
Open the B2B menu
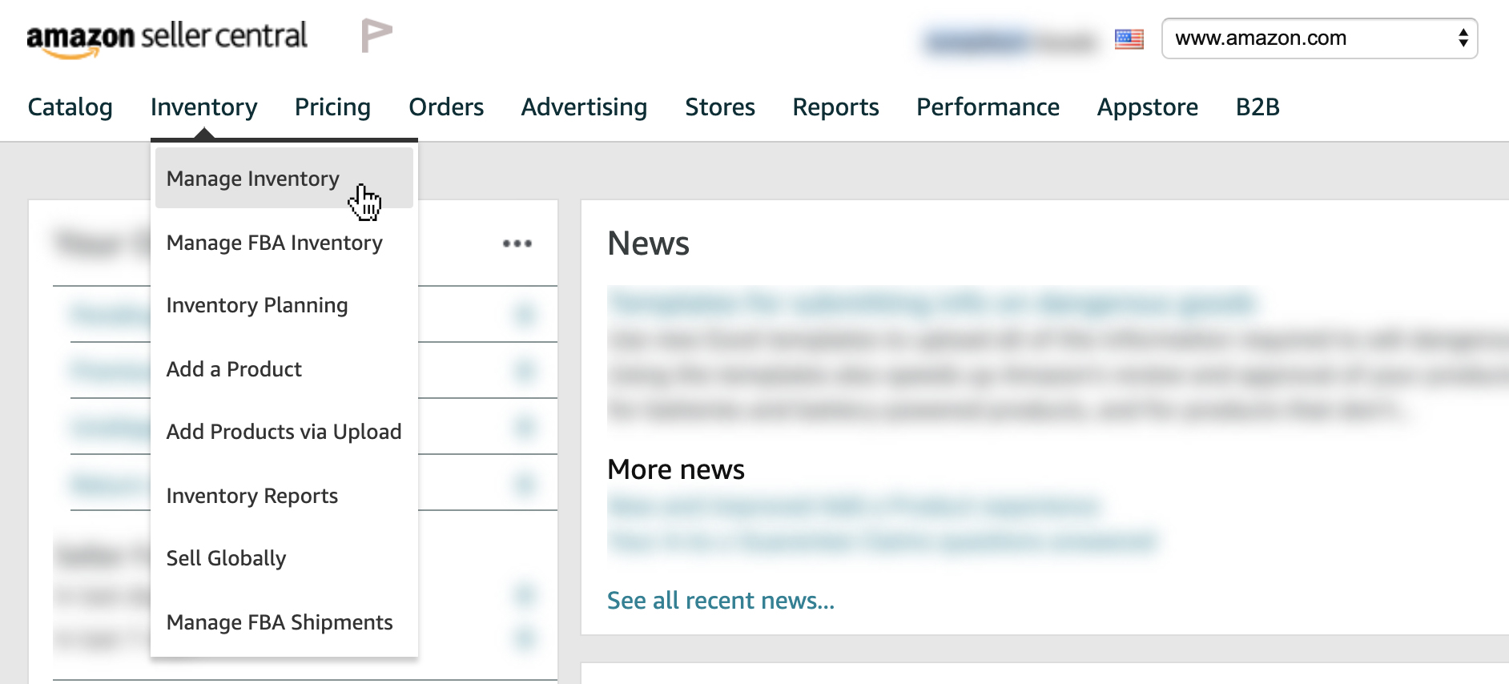[1257, 107]
